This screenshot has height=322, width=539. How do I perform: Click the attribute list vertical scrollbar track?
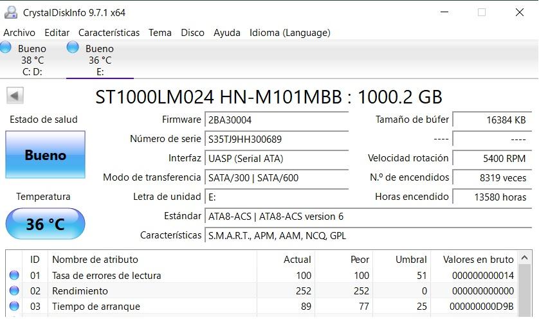coord(524,291)
